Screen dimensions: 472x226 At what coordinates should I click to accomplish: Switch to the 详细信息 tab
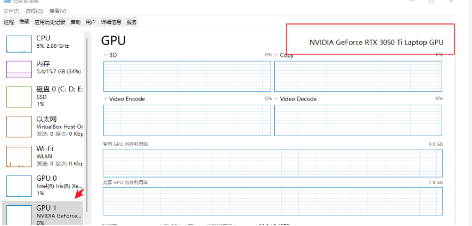tap(111, 22)
